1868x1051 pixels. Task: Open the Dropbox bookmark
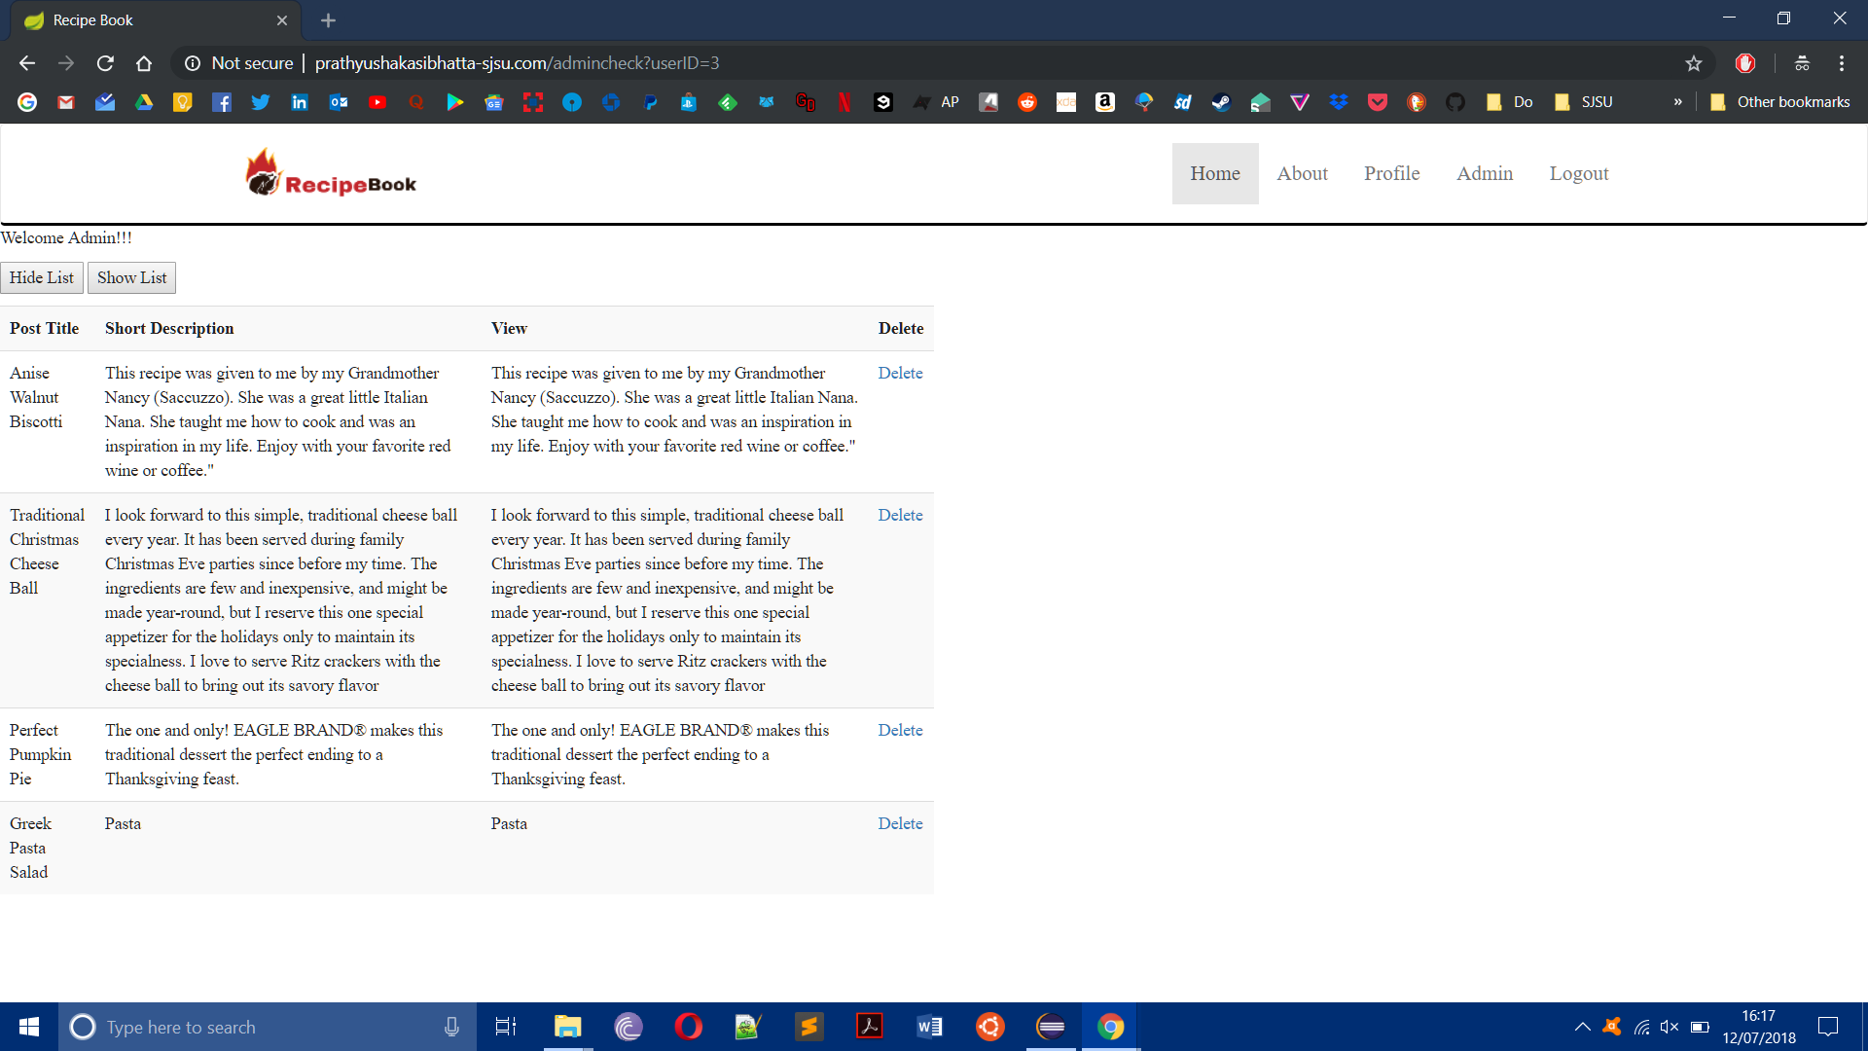[1339, 102]
